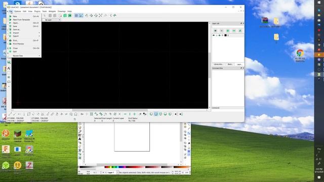The height and width of the screenshot is (182, 324).
Task: Select the orange F desktop icon
Action: 6,149
